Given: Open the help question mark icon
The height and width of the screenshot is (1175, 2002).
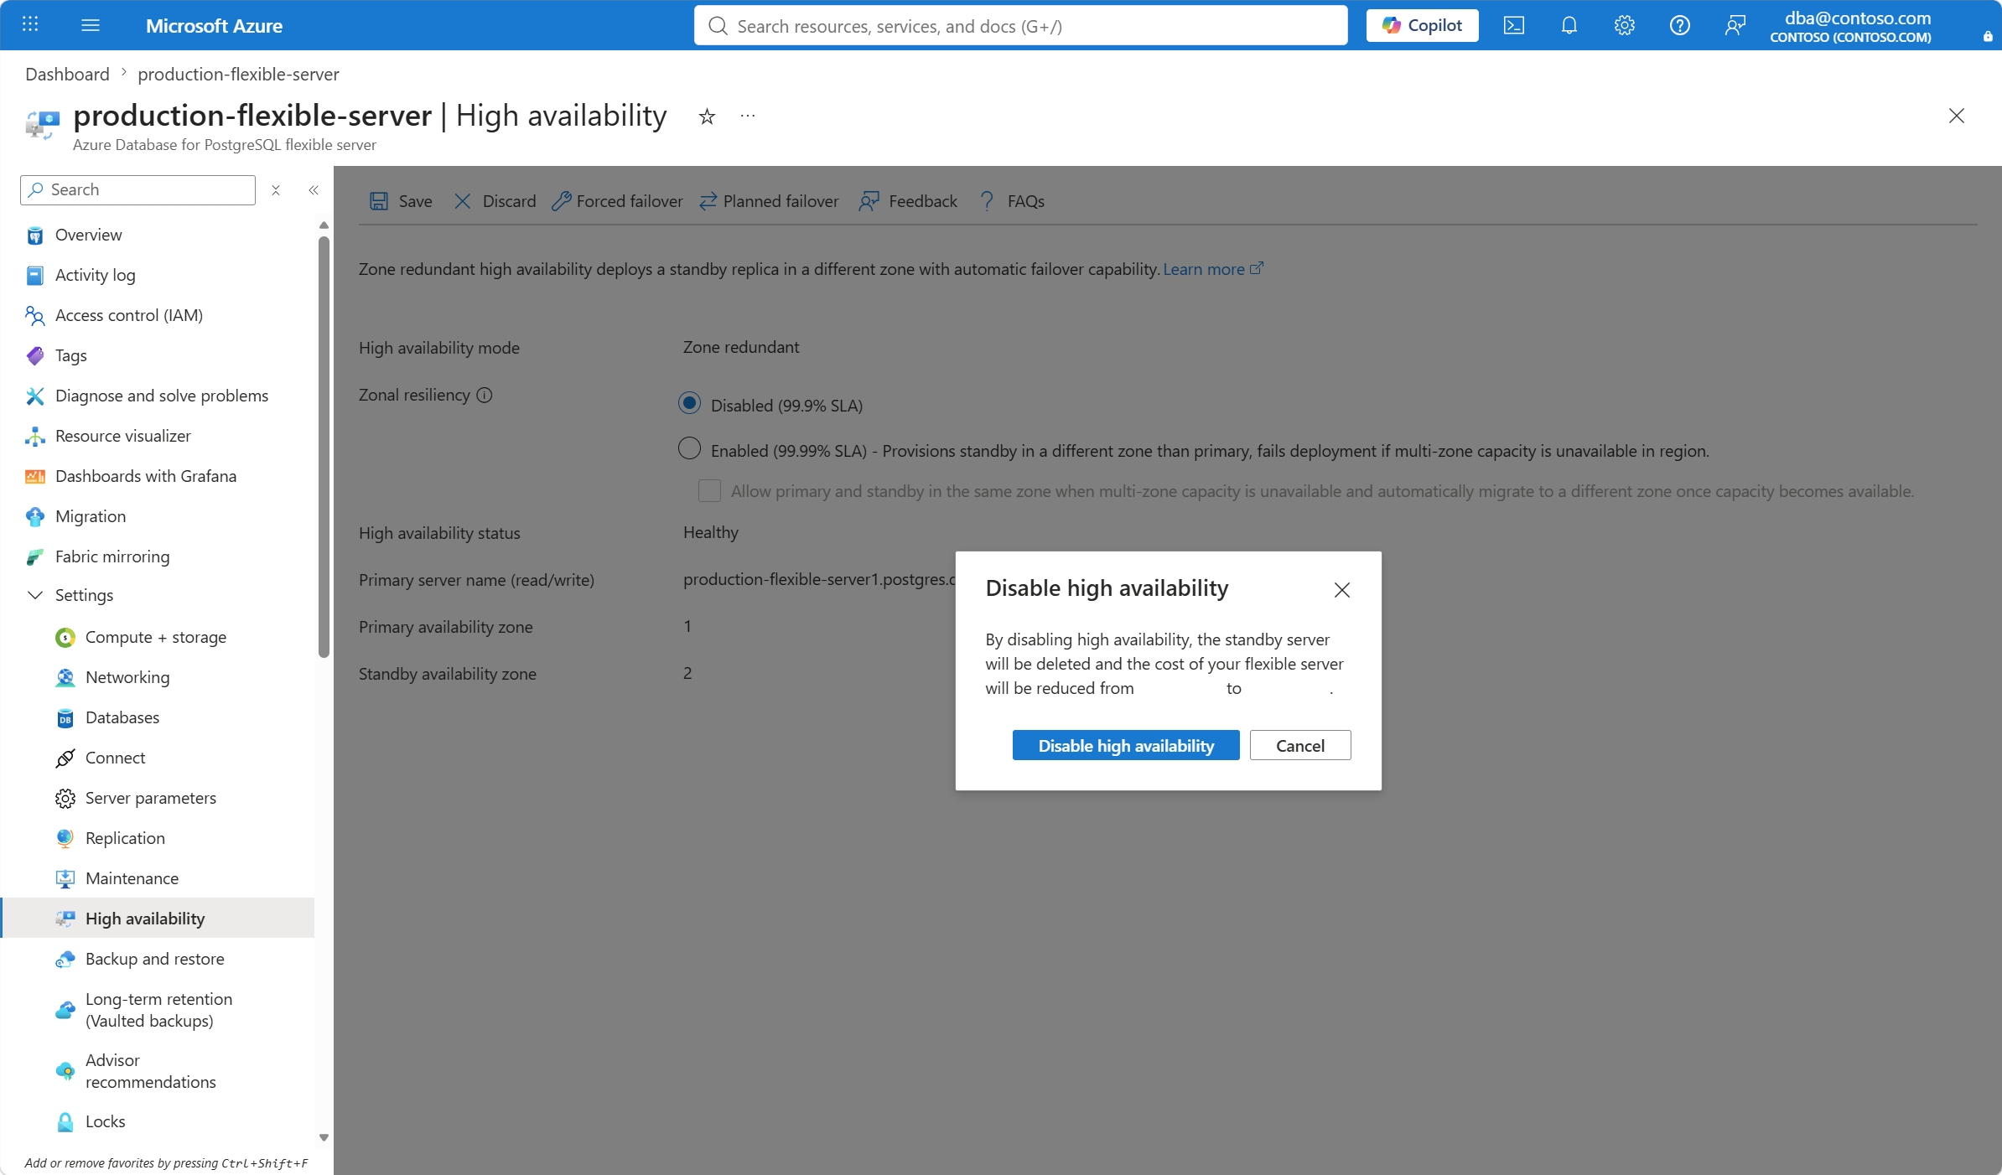Looking at the screenshot, I should tap(1680, 25).
